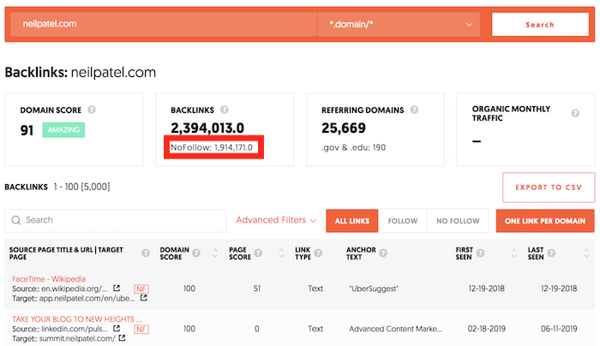Sort table by First Seen column arrows
The image size is (600, 346).
pyautogui.click(x=514, y=254)
